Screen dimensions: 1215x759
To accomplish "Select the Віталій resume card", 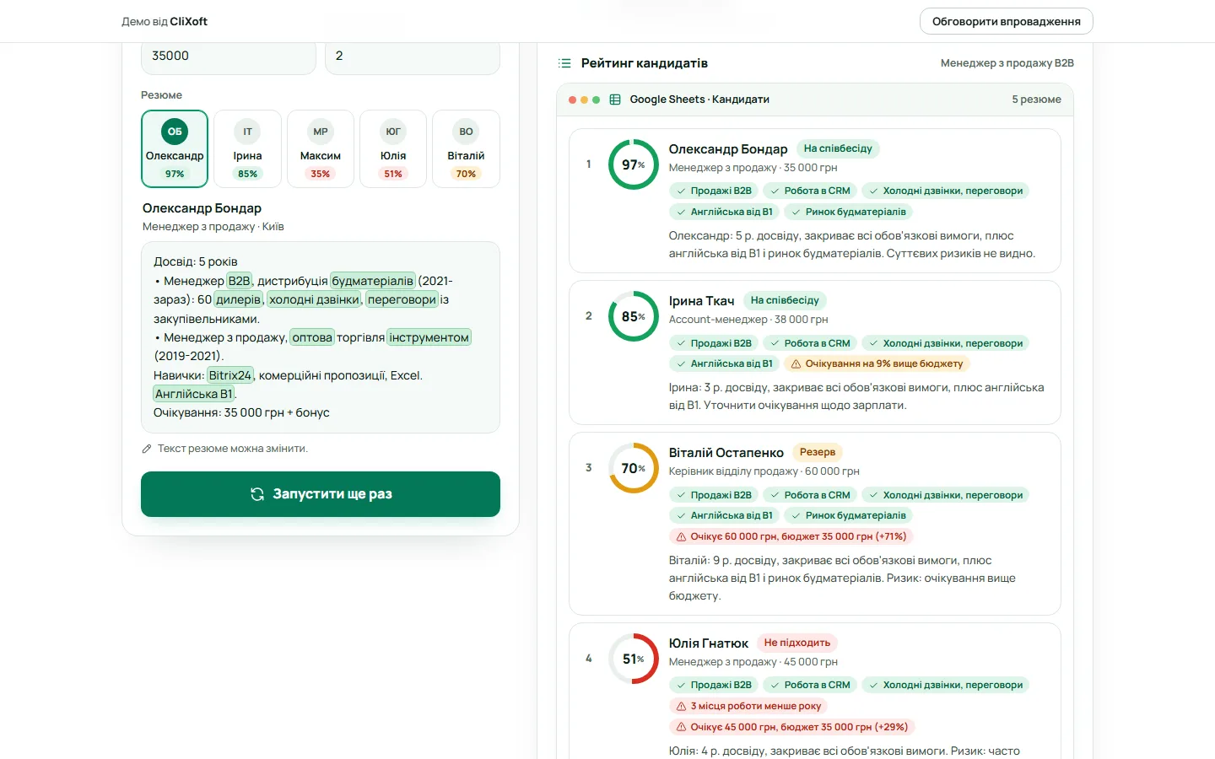I will (x=466, y=148).
